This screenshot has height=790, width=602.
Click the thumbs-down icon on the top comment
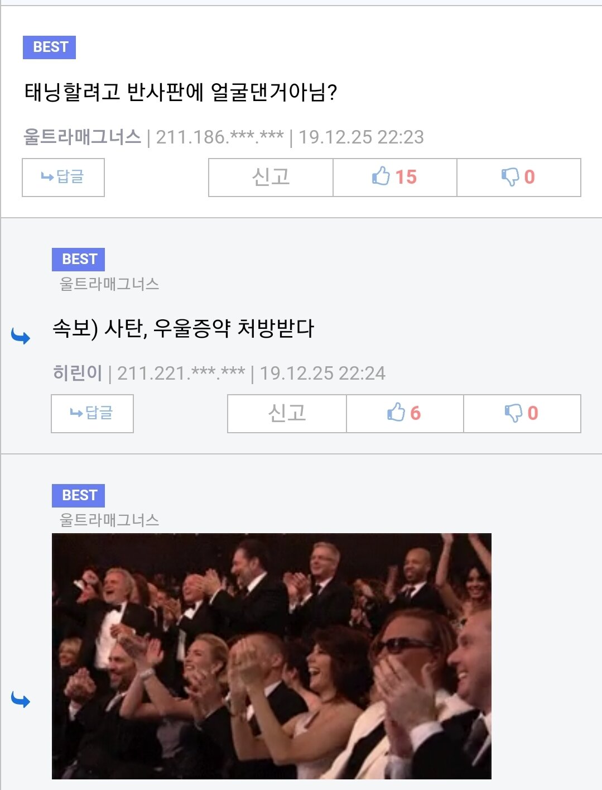(510, 177)
